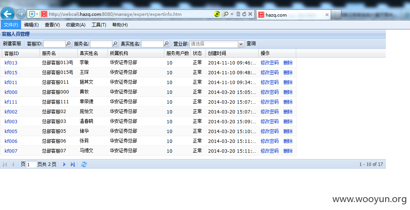Image resolution: width=410 pixels, height=210 pixels.
Task: Click the address bar magnifier search icon
Action: click(x=226, y=14)
